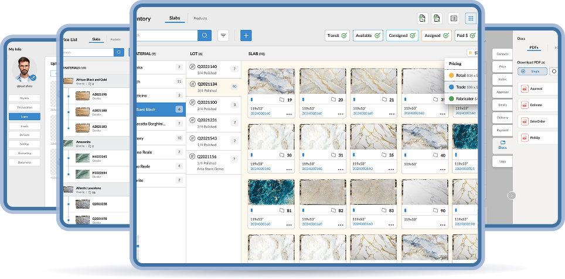
Task: Toggle the Transit status filter
Action: 337,36
